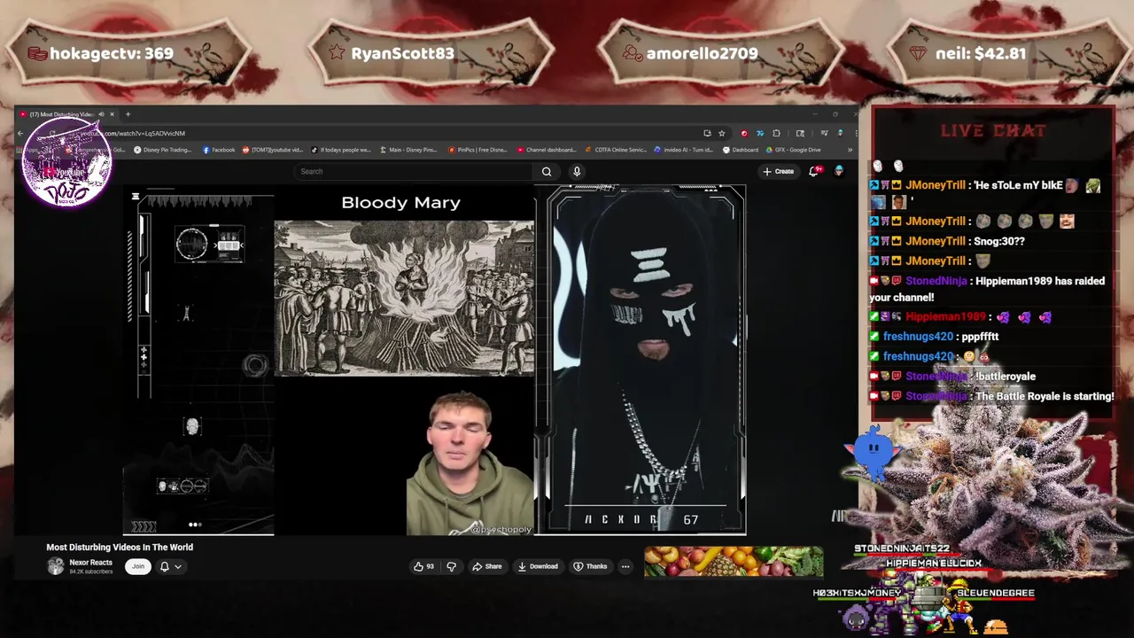This screenshot has width=1134, height=638.
Task: Click the LIVE CHAT header
Action: pyautogui.click(x=993, y=130)
